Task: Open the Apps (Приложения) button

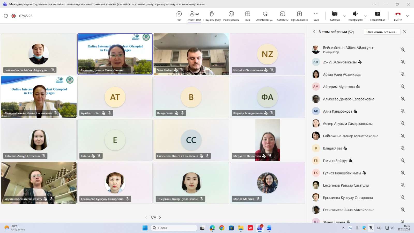Action: [299, 16]
